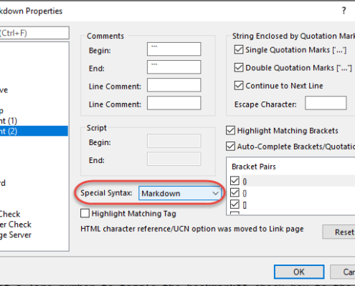Open the Special Syntax Markdown dropdown

179,193
